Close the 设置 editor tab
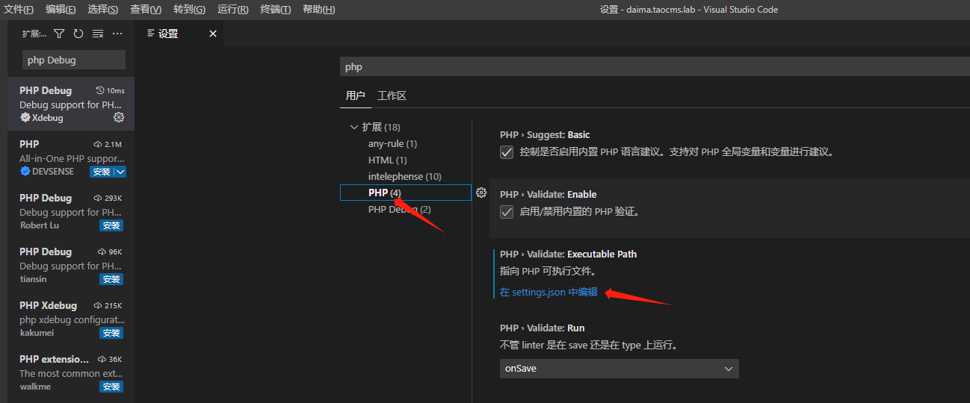Image resolution: width=970 pixels, height=403 pixels. pos(212,34)
